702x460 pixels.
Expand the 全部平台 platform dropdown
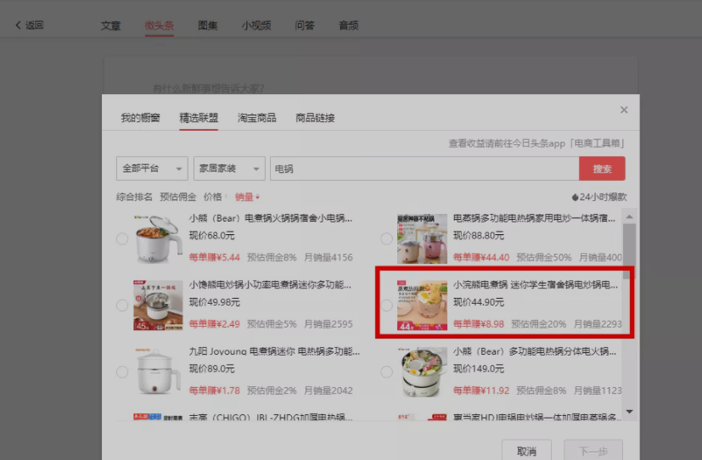tap(152, 169)
